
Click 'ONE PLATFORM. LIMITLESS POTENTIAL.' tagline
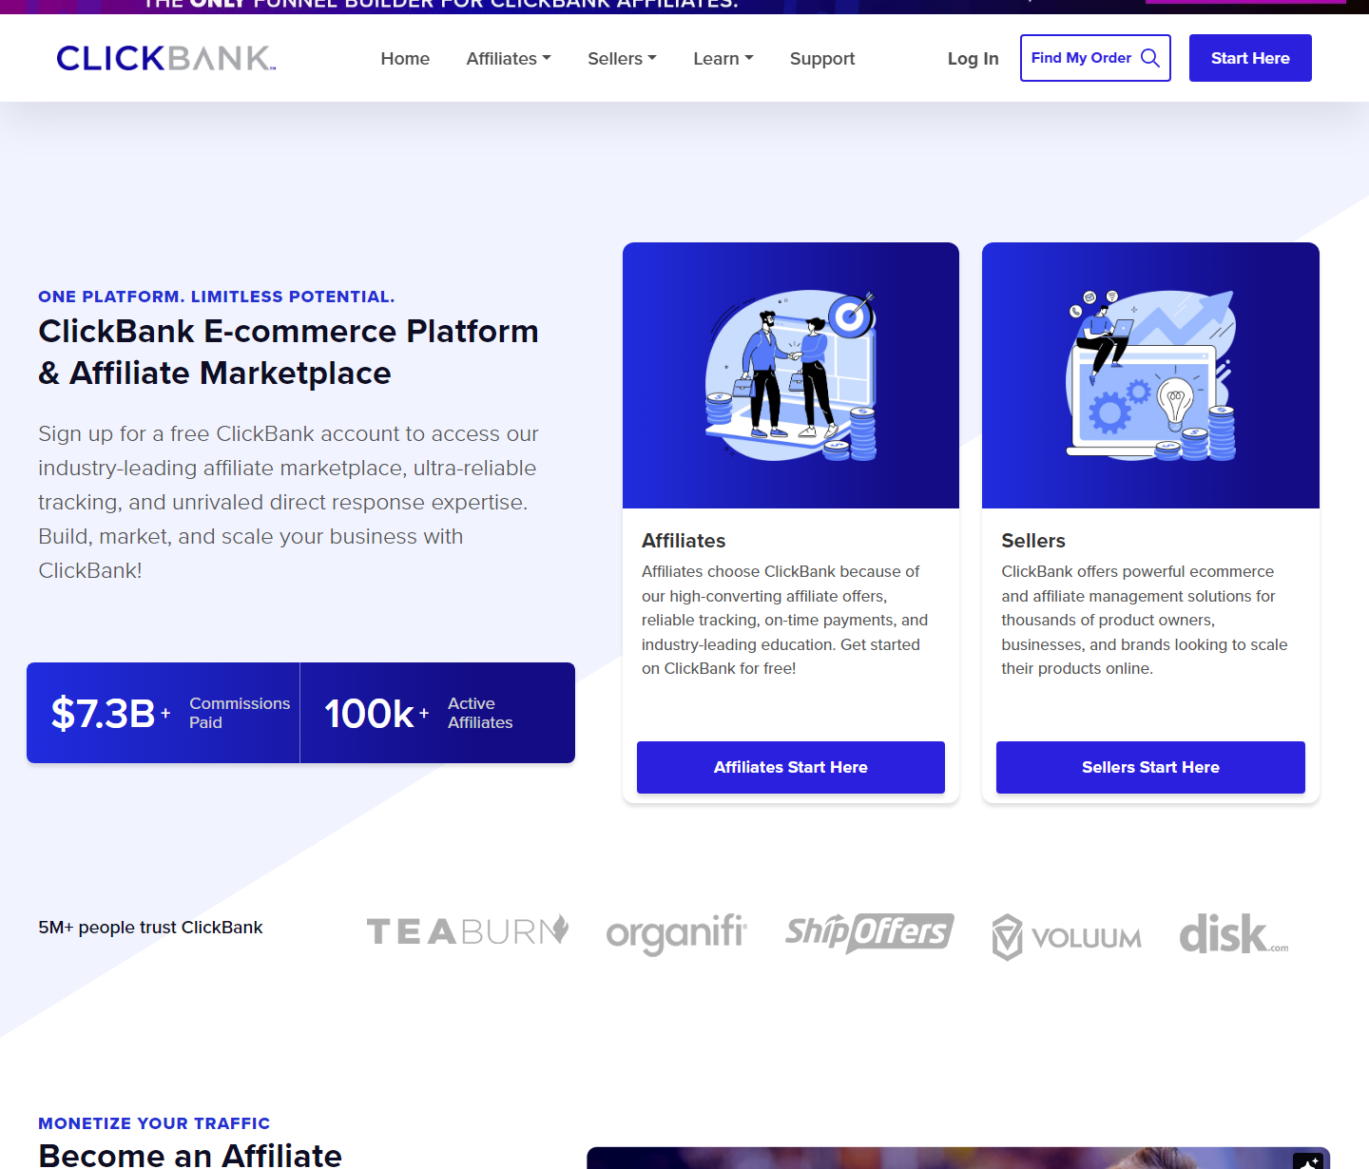(217, 297)
